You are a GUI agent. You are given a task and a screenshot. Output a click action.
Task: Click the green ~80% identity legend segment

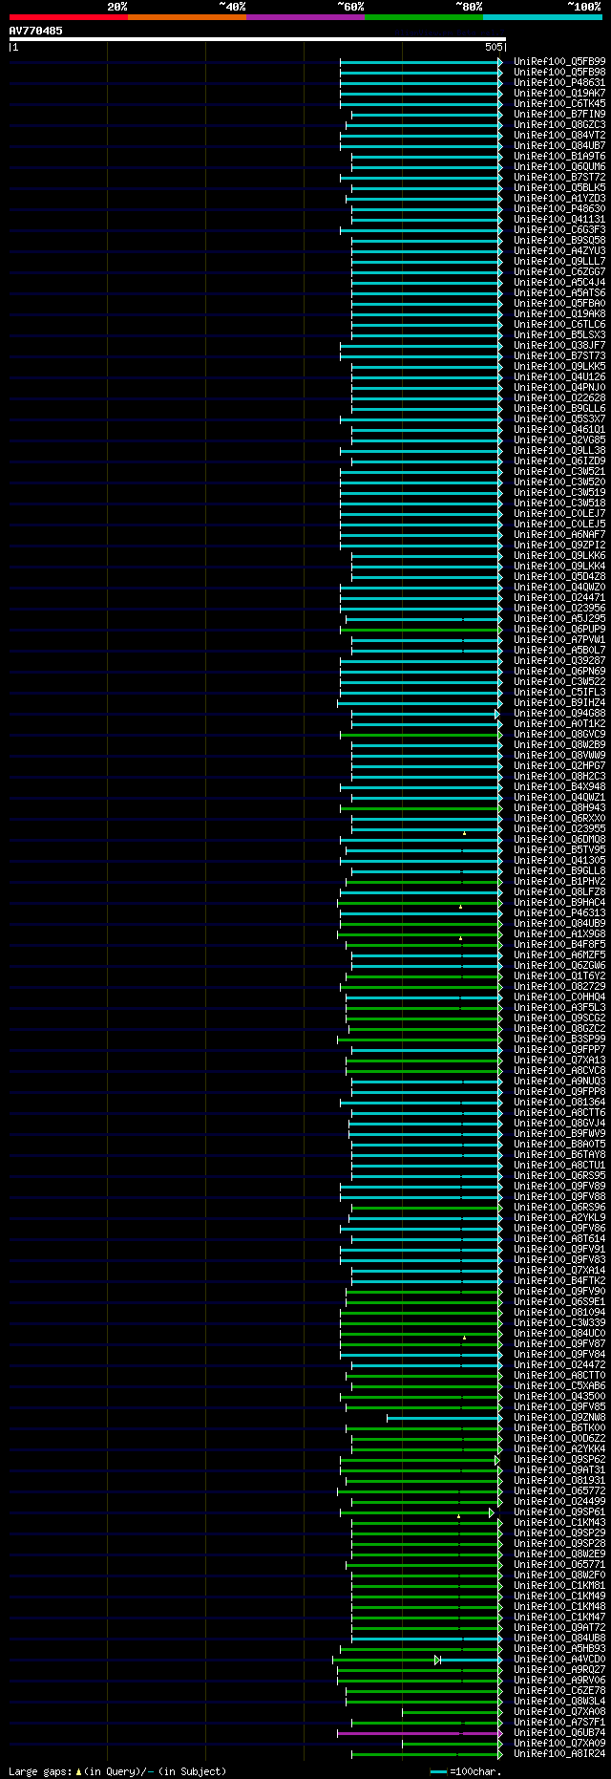point(424,16)
